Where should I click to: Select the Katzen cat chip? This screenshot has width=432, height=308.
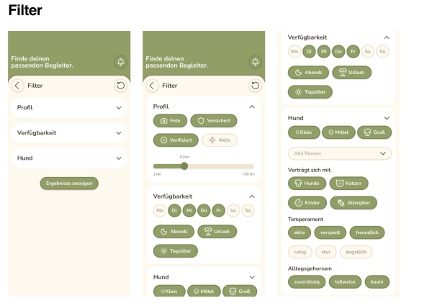point(346,184)
